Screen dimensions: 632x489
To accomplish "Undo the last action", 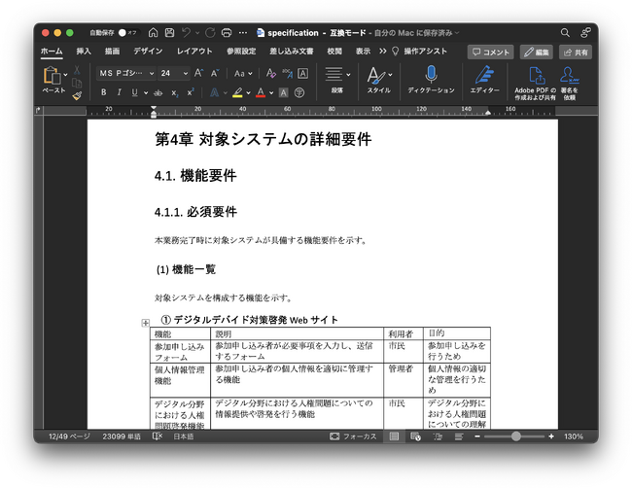I will coord(187,33).
